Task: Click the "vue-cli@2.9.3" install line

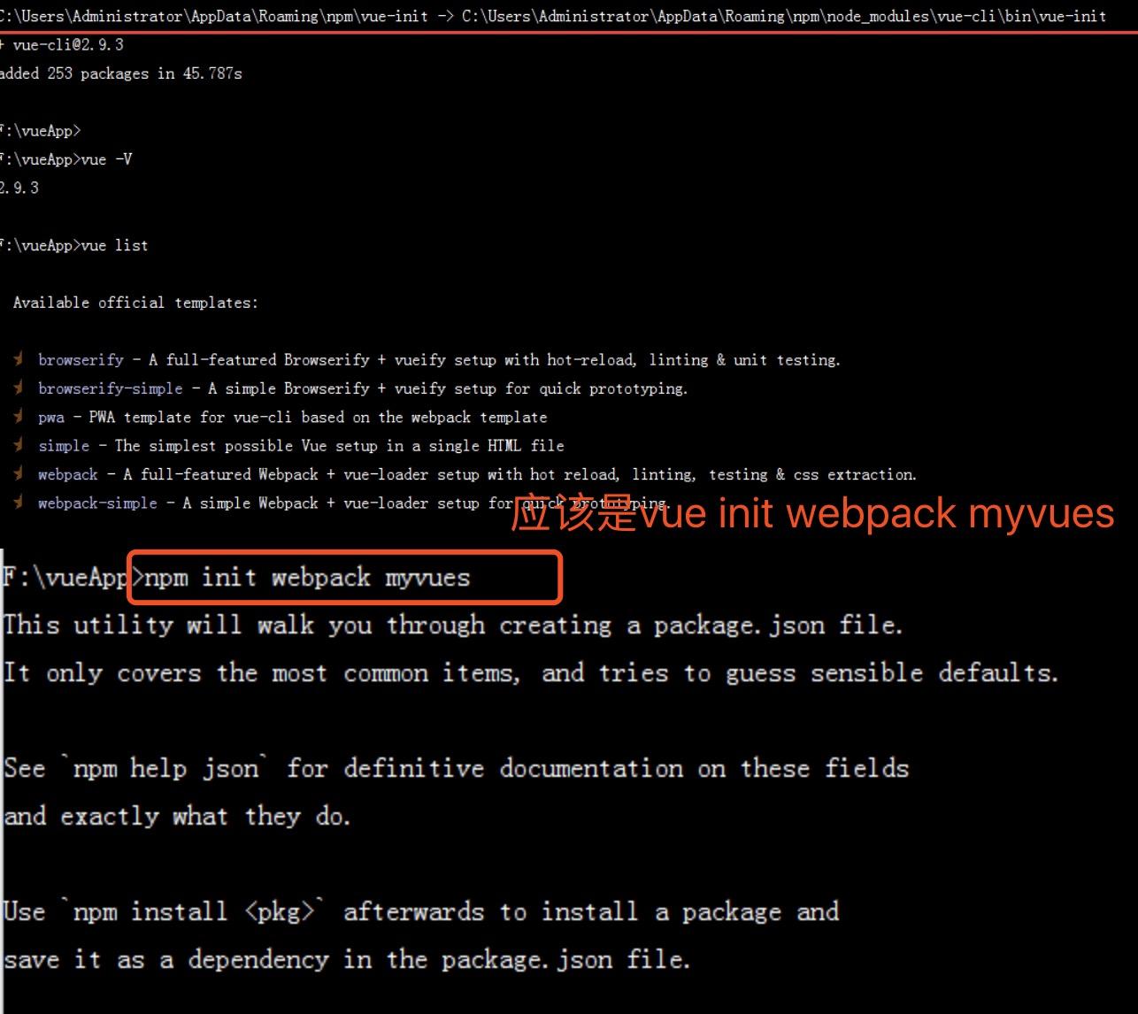Action: (x=62, y=44)
